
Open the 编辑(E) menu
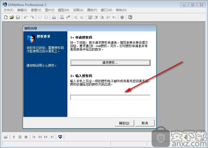point(22,10)
